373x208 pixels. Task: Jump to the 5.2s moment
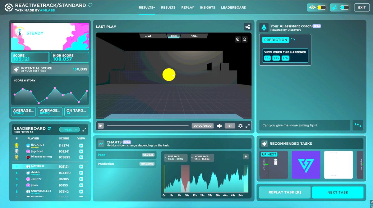[276, 58]
